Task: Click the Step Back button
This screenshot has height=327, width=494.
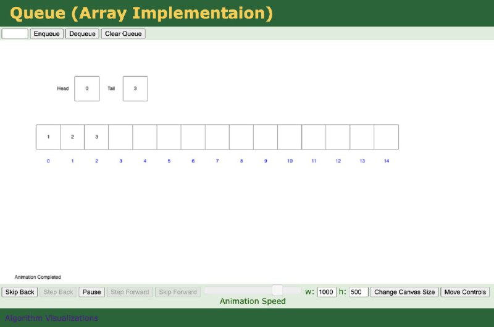Action: coord(58,292)
